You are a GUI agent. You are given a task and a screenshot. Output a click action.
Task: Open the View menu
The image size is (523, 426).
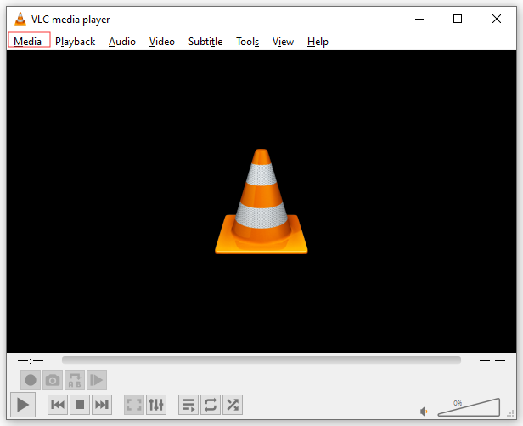(283, 42)
